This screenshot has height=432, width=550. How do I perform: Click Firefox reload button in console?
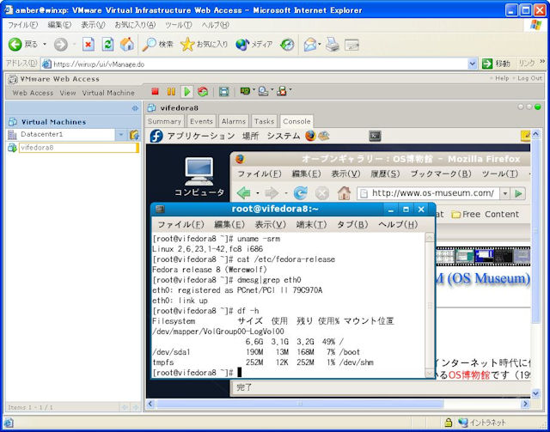[x=300, y=193]
